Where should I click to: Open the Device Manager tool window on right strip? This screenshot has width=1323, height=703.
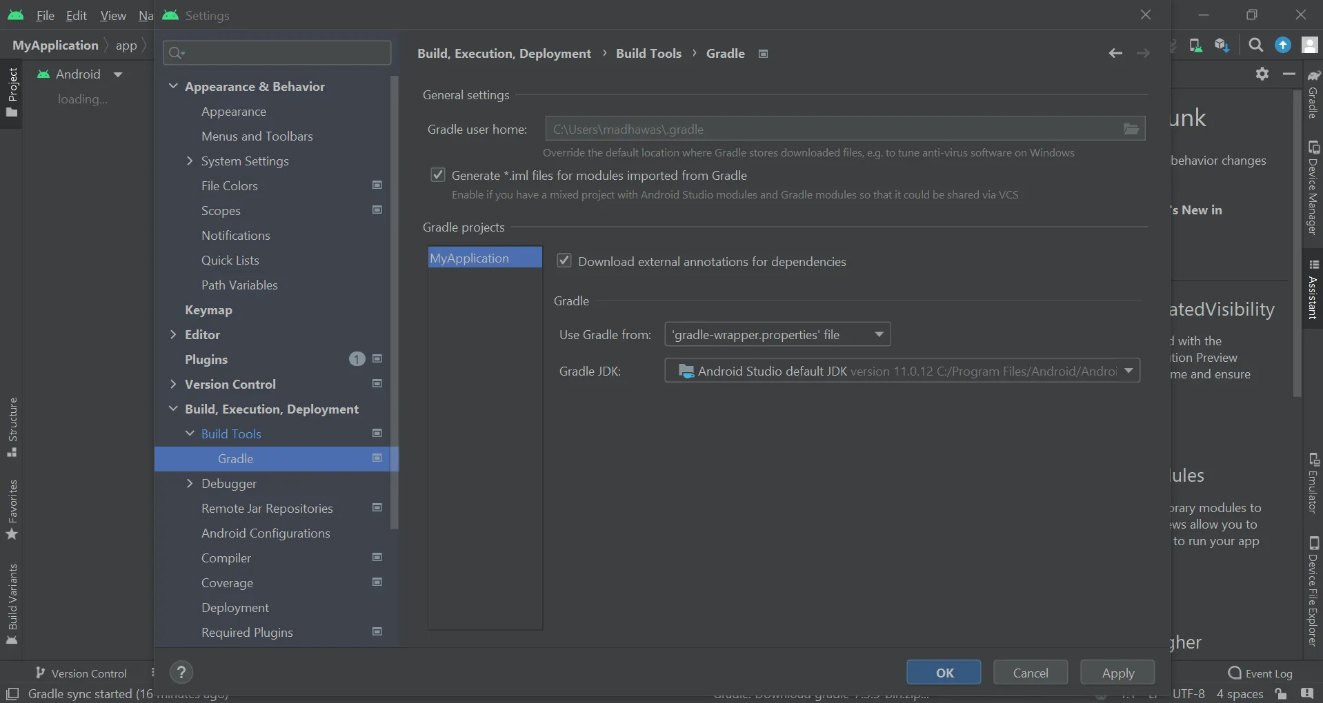pos(1313,187)
